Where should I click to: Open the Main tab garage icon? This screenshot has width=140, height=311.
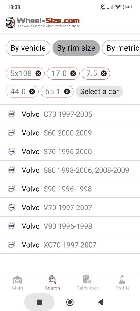coord(17,280)
